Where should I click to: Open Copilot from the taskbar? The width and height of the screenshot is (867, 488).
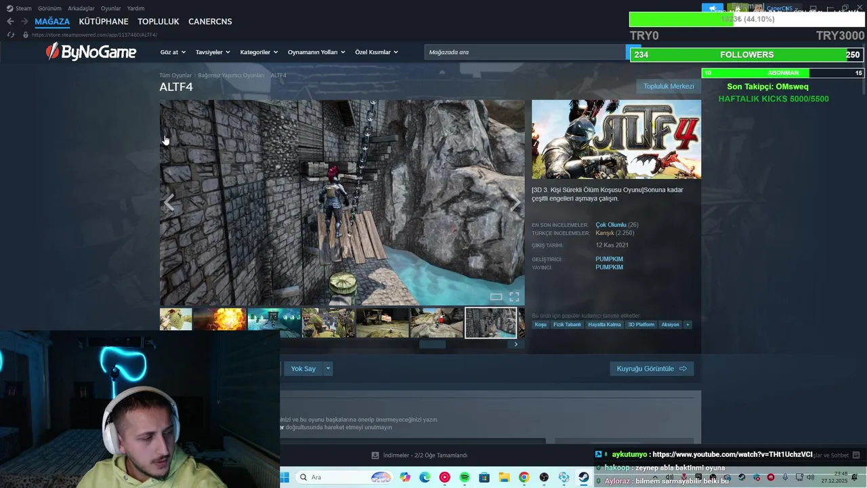tap(405, 477)
